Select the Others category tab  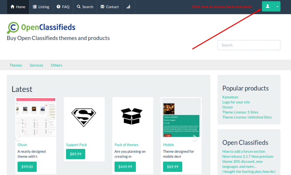tap(57, 65)
